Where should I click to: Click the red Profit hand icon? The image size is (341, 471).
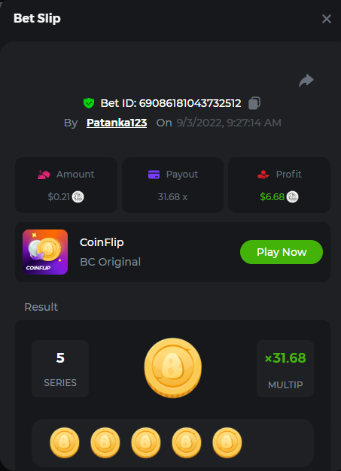coord(263,175)
